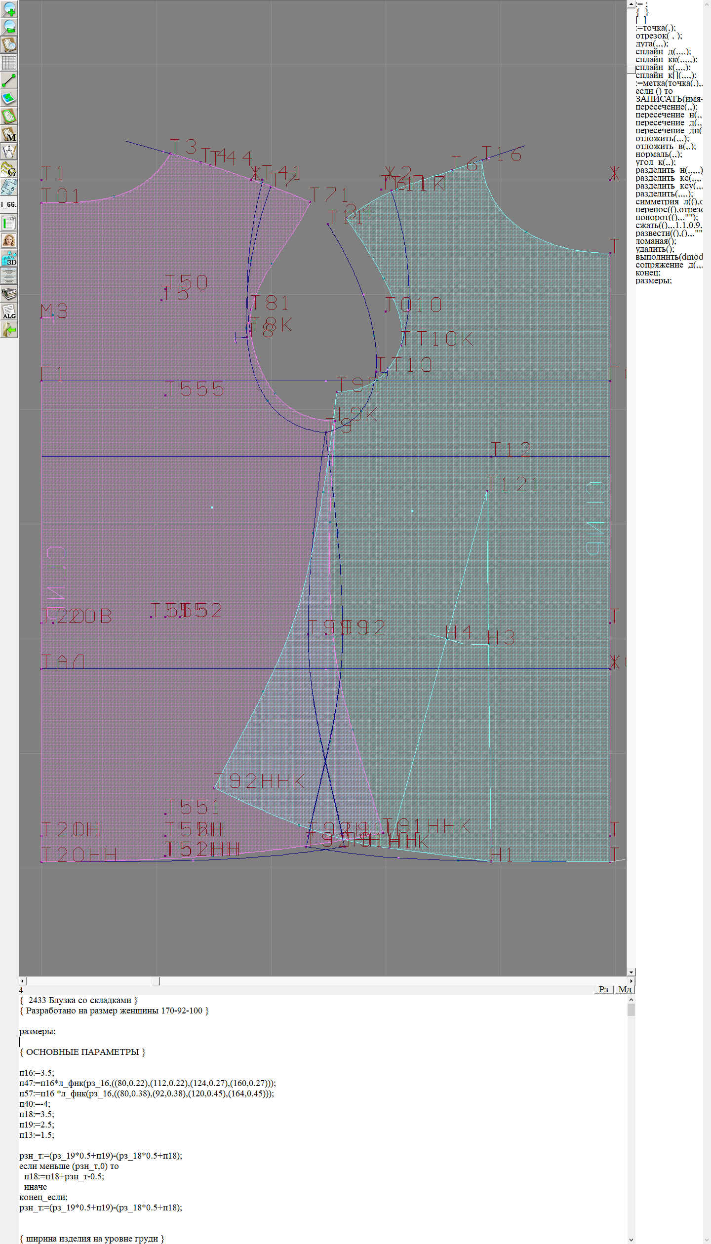The height and width of the screenshot is (1244, 711).
Task: Toggle the grid display icon
Action: (x=9, y=63)
